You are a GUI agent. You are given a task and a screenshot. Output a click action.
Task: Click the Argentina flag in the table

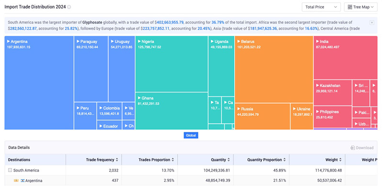pyautogui.click(x=22, y=181)
